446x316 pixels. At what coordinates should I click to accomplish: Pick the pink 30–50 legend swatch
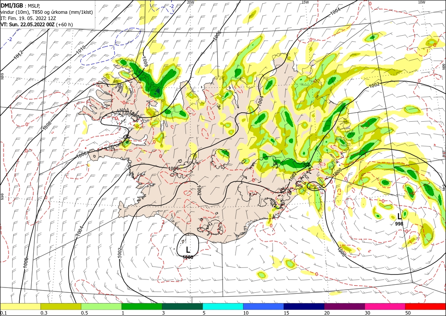click(x=385, y=306)
